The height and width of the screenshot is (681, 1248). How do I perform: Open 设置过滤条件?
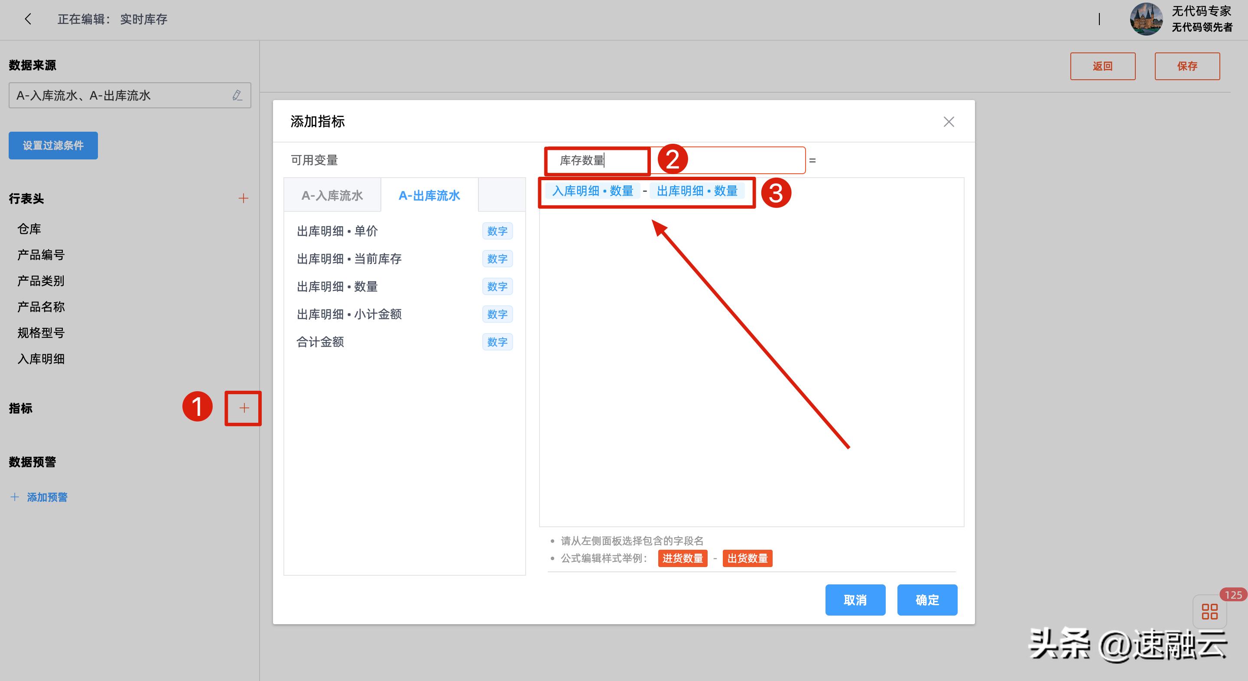53,145
